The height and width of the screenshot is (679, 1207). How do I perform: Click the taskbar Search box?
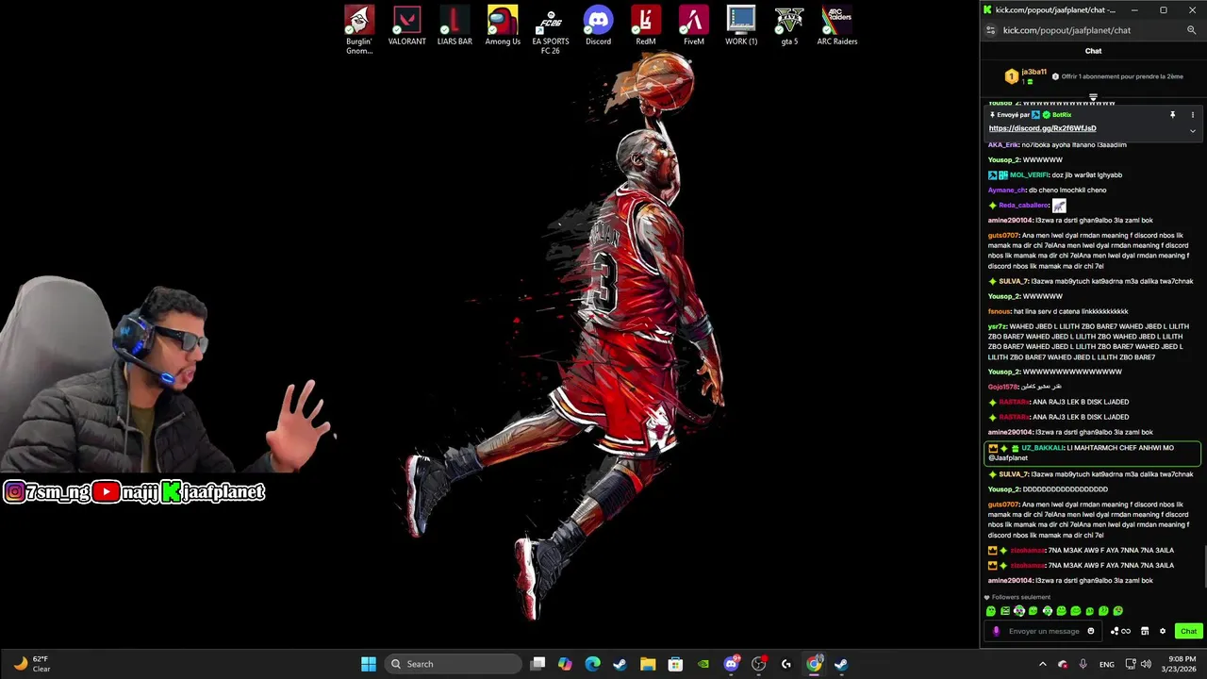(x=455, y=664)
